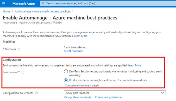
Task: Click the subtitle 'Automanage – Azure machine best practices | PREVIEW'
Action: 33,23
